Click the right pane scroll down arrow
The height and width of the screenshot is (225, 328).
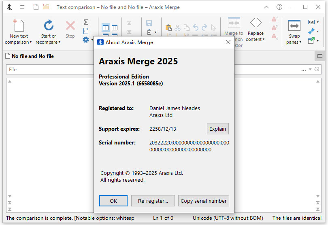tap(318, 196)
